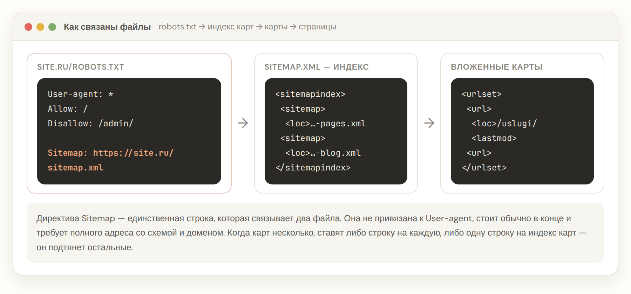
Task: Click the '<loc>…-blog.xml' line
Action: (323, 153)
